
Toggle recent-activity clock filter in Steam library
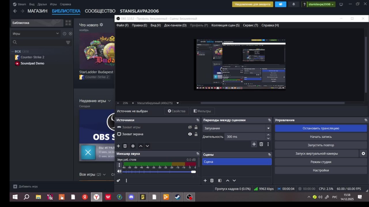pyautogui.click(x=65, y=34)
